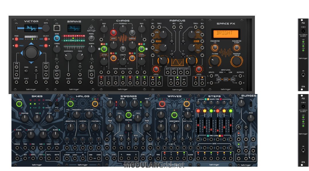Select the SUM jack on Abacus
Viewport: 309px width, 171px height.
(177, 83)
